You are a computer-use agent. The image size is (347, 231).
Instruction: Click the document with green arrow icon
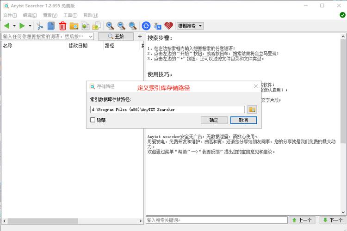[85, 26]
